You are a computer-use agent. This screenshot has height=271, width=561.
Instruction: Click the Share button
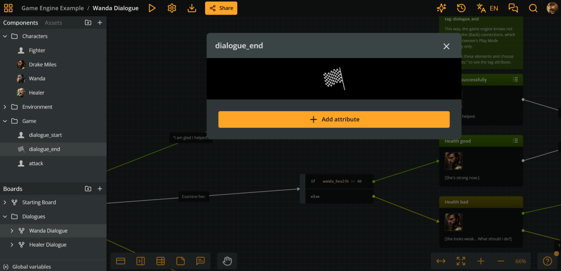[x=221, y=8]
